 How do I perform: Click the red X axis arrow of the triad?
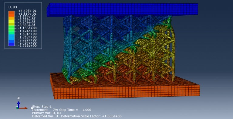[x=23, y=108]
